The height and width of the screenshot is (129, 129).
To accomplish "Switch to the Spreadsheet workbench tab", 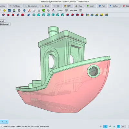I will 31,6.
